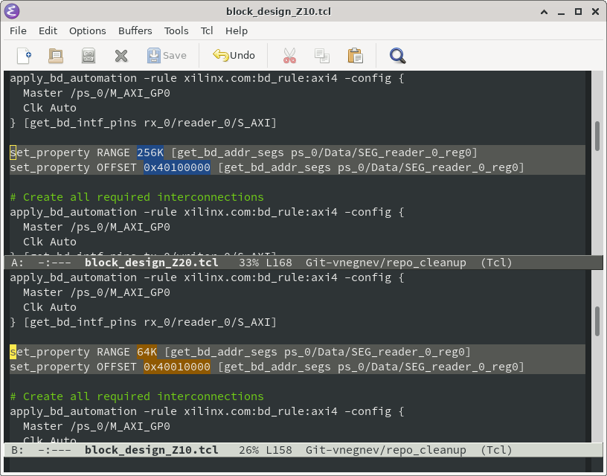Click the minibuffer area at window bottom
This screenshot has width=607, height=476.
(x=303, y=464)
